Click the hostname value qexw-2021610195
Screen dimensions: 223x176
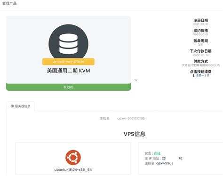coord(131,119)
